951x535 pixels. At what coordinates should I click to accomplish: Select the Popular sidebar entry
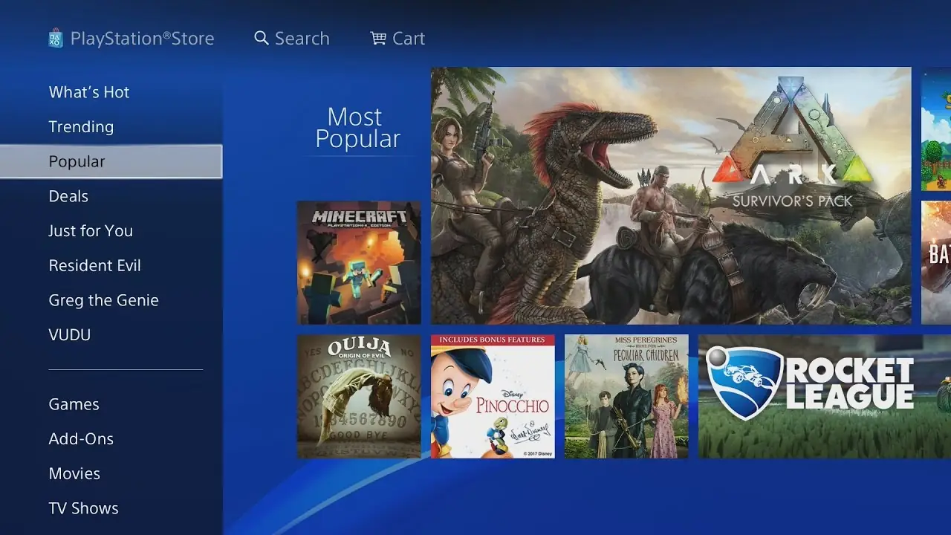tap(77, 161)
